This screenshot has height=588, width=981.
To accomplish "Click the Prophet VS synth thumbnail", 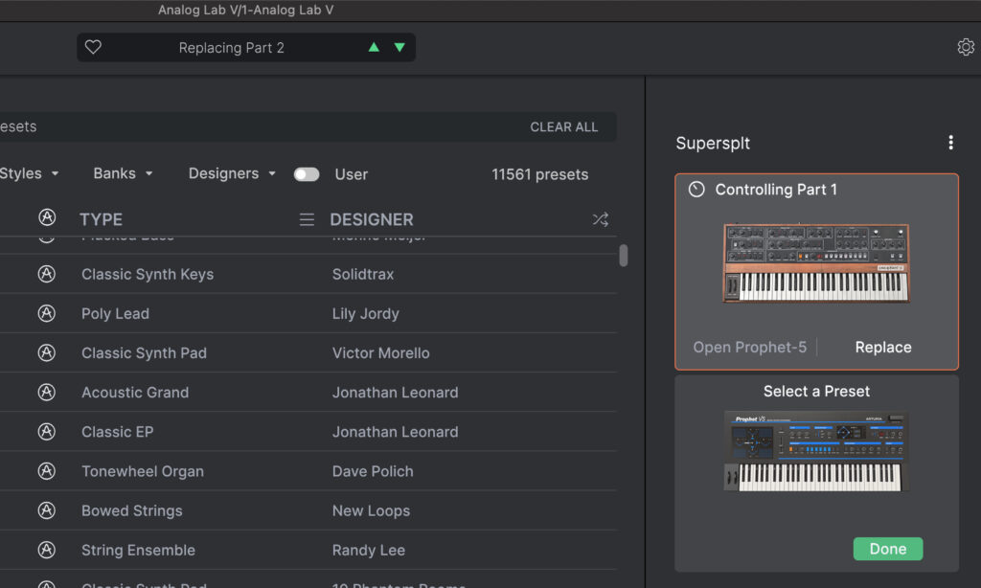I will point(816,451).
